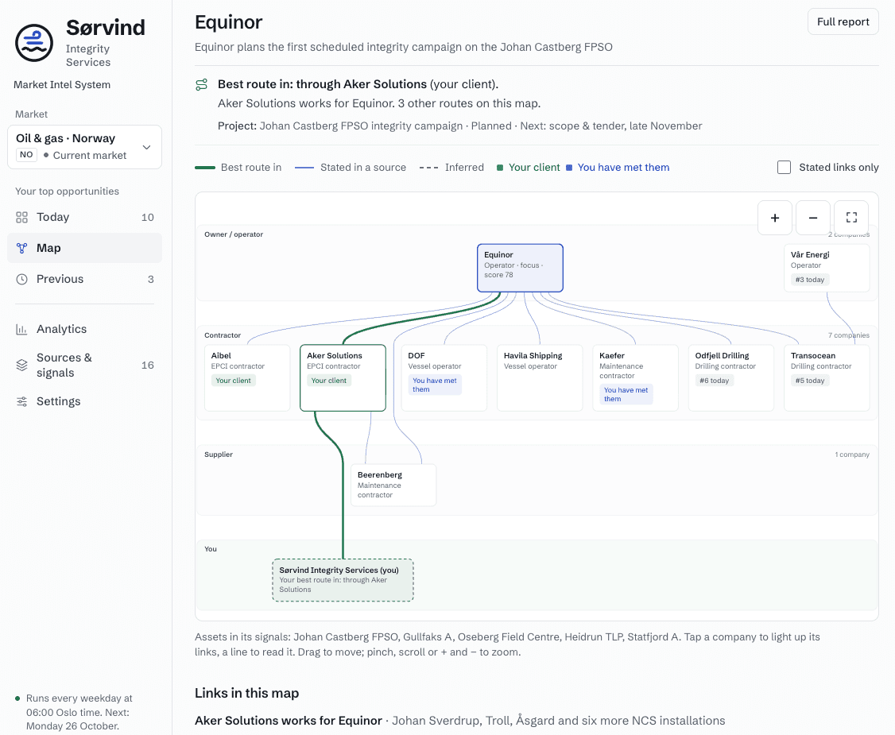Click the '#3 today' badge on Vår Energi
This screenshot has width=895, height=735.
click(x=809, y=280)
